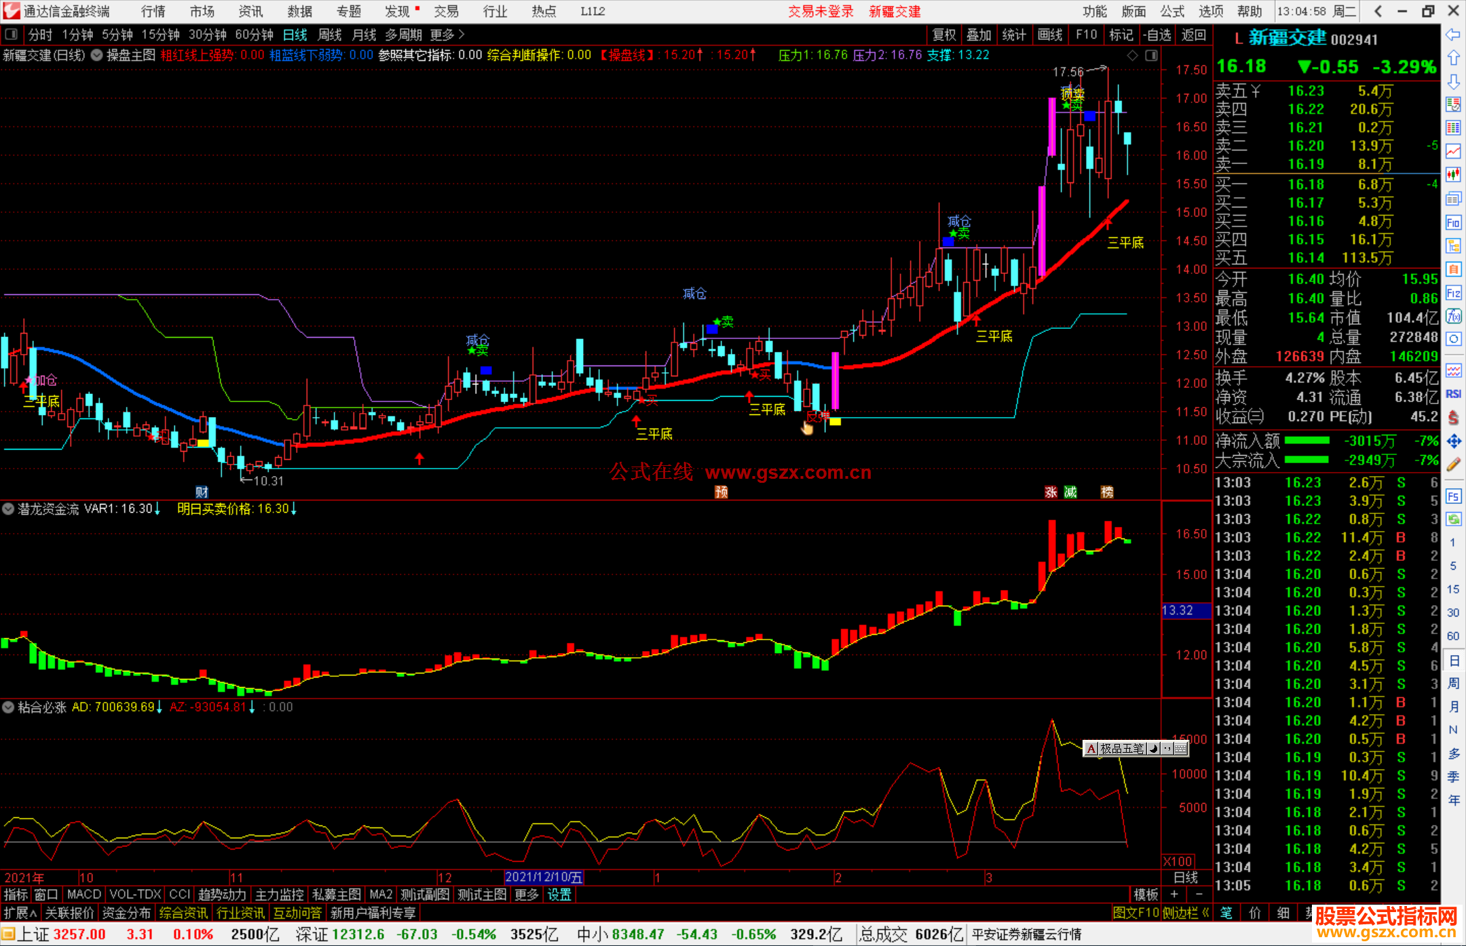Click the FS icon in right sidebar
Viewport: 1466px width, 946px height.
(1453, 496)
